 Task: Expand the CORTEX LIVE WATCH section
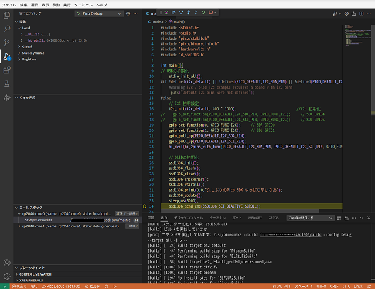click(x=35, y=274)
